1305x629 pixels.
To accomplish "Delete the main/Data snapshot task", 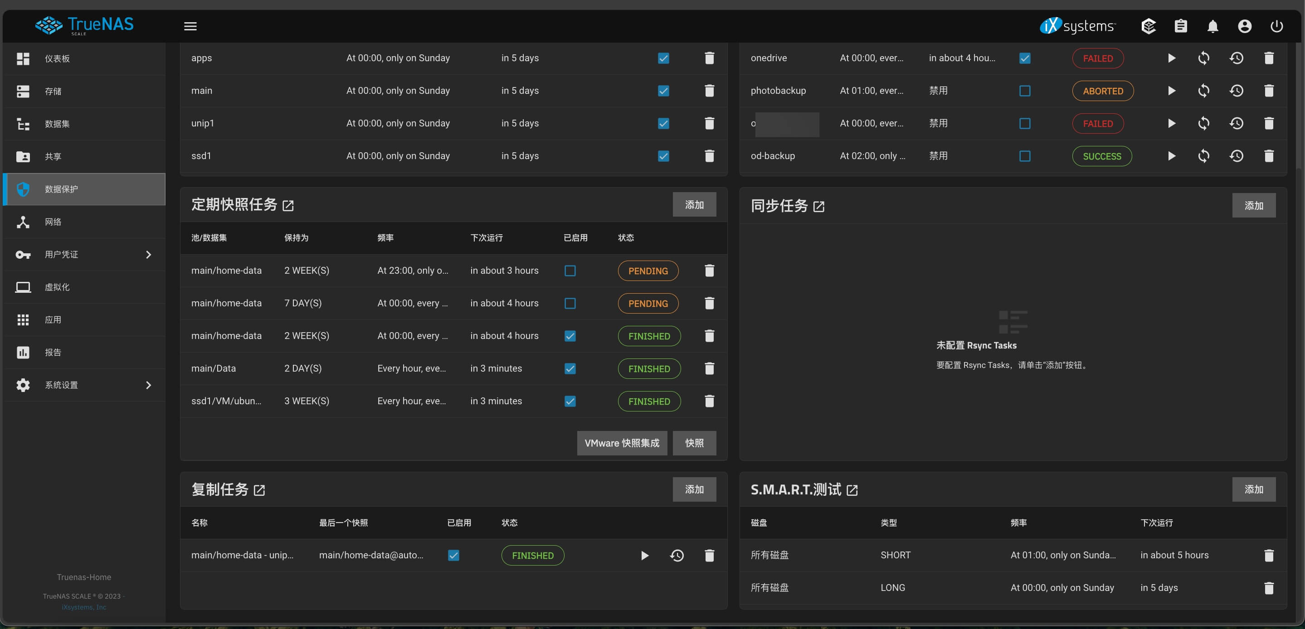I will (x=709, y=368).
